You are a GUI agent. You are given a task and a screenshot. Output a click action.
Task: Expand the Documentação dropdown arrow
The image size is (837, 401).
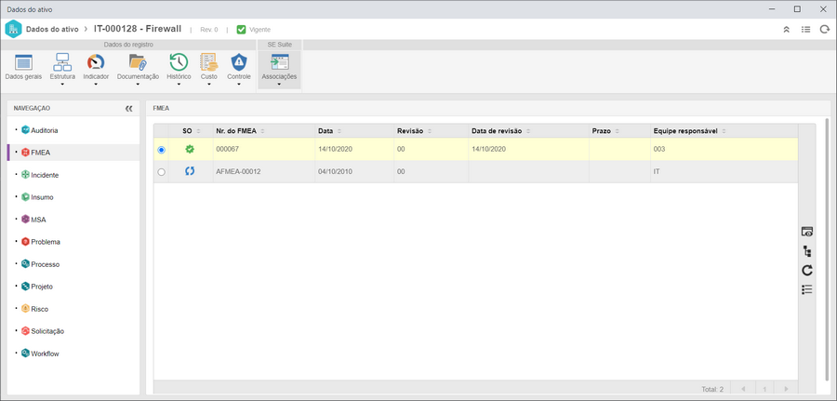[138, 84]
